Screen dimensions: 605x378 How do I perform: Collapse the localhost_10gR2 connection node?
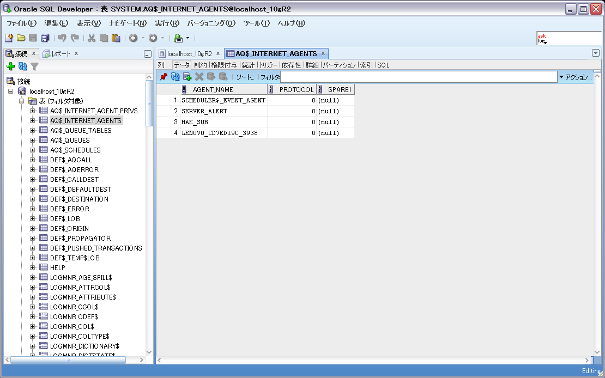pyautogui.click(x=10, y=92)
